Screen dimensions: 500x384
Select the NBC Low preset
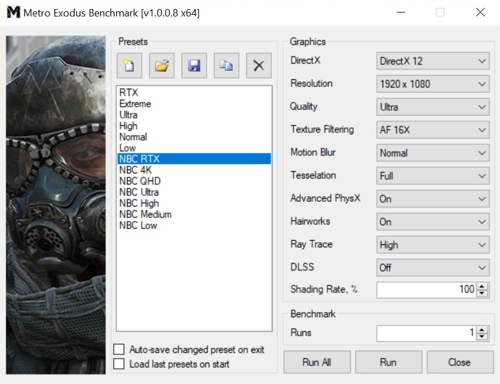click(x=194, y=225)
